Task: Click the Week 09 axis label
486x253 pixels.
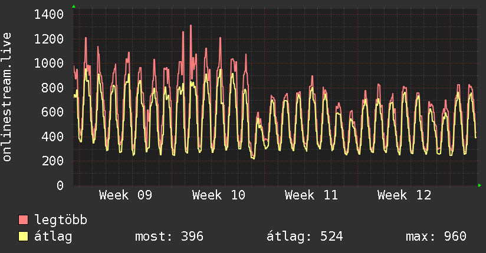Action: click(x=126, y=195)
